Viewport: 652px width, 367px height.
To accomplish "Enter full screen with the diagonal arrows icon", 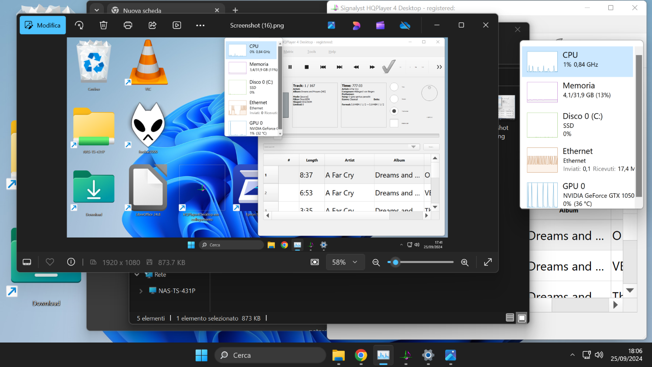I will [x=487, y=262].
